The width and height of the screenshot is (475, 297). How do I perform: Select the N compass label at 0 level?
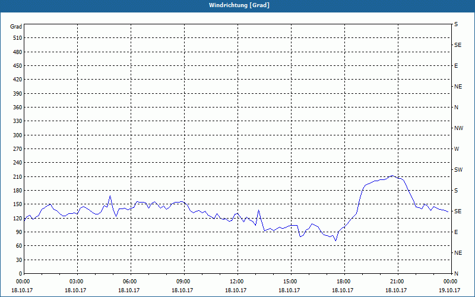click(456, 273)
